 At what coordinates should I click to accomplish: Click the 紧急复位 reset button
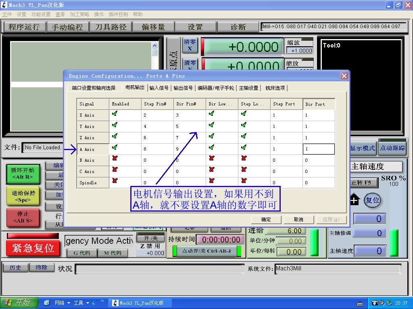33,248
